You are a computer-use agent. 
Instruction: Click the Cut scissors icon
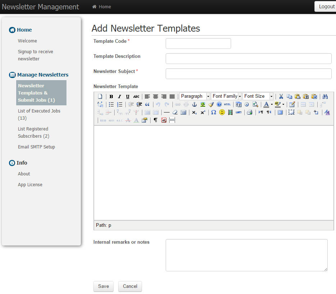point(281,96)
